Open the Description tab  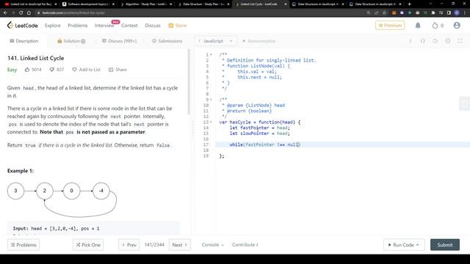click(x=24, y=41)
